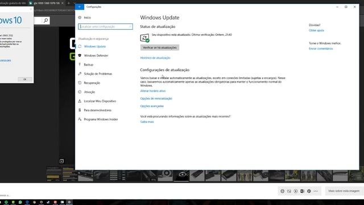Click the 'Enviar comentários' link
Image resolution: width=364 pixels, height=205 pixels.
[x=321, y=48]
